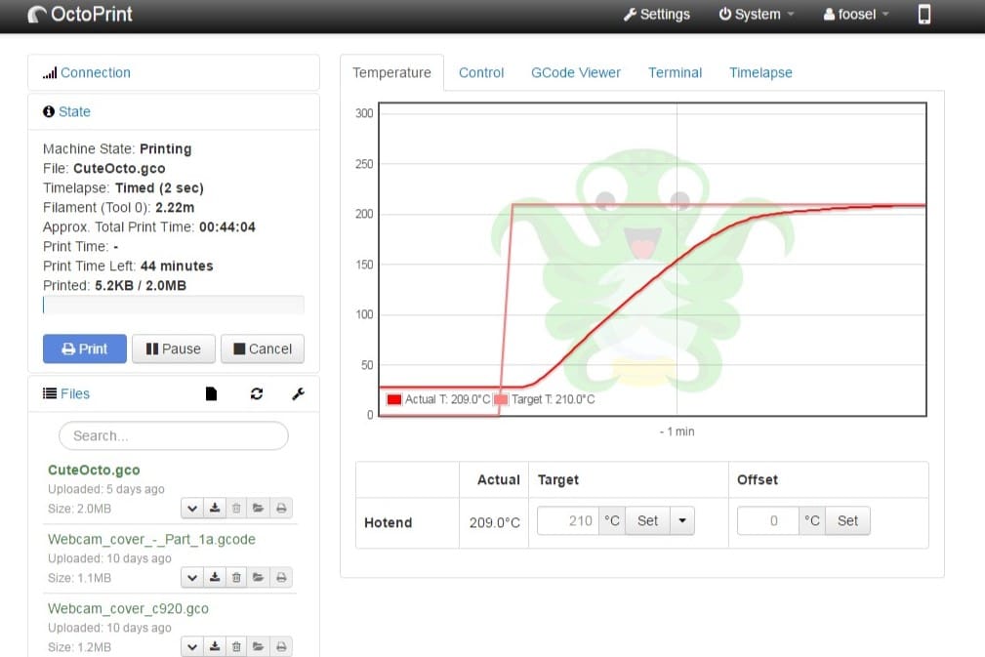The image size is (985, 657).
Task: Download Webcam_cover_-_Part_1a.gcode
Action: coord(215,577)
